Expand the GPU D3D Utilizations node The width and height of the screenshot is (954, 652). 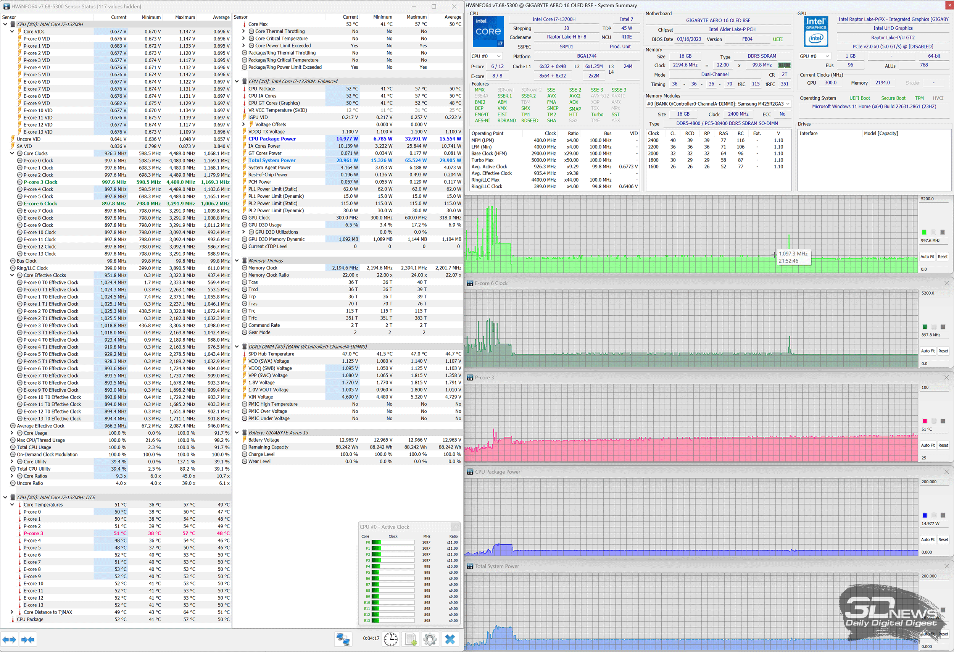pos(243,232)
